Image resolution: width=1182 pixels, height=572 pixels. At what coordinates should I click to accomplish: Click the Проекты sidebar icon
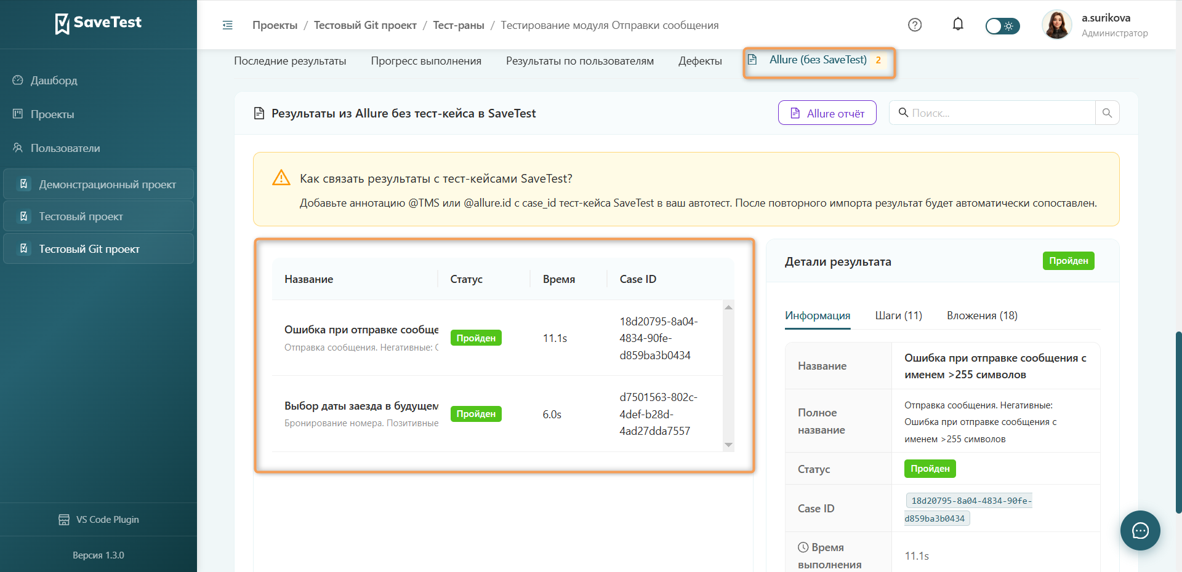(x=18, y=114)
